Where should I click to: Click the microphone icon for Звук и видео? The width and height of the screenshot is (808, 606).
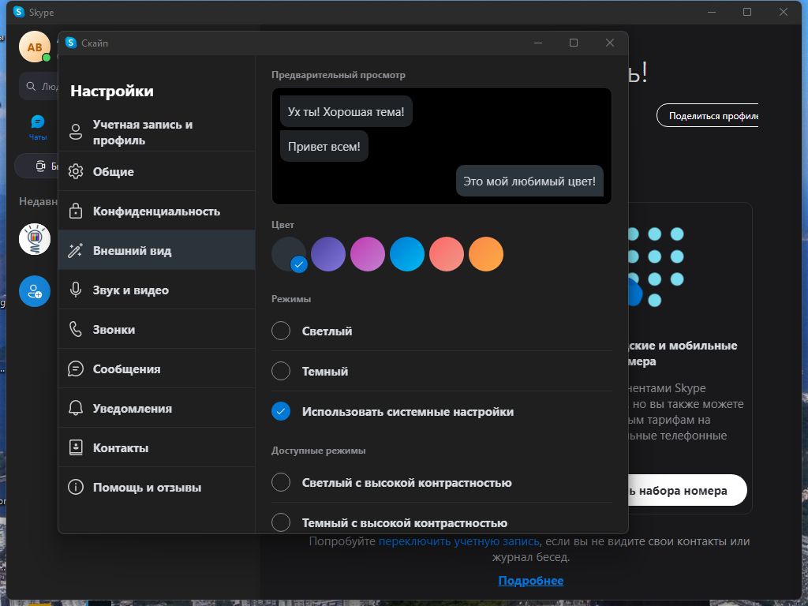(x=76, y=290)
